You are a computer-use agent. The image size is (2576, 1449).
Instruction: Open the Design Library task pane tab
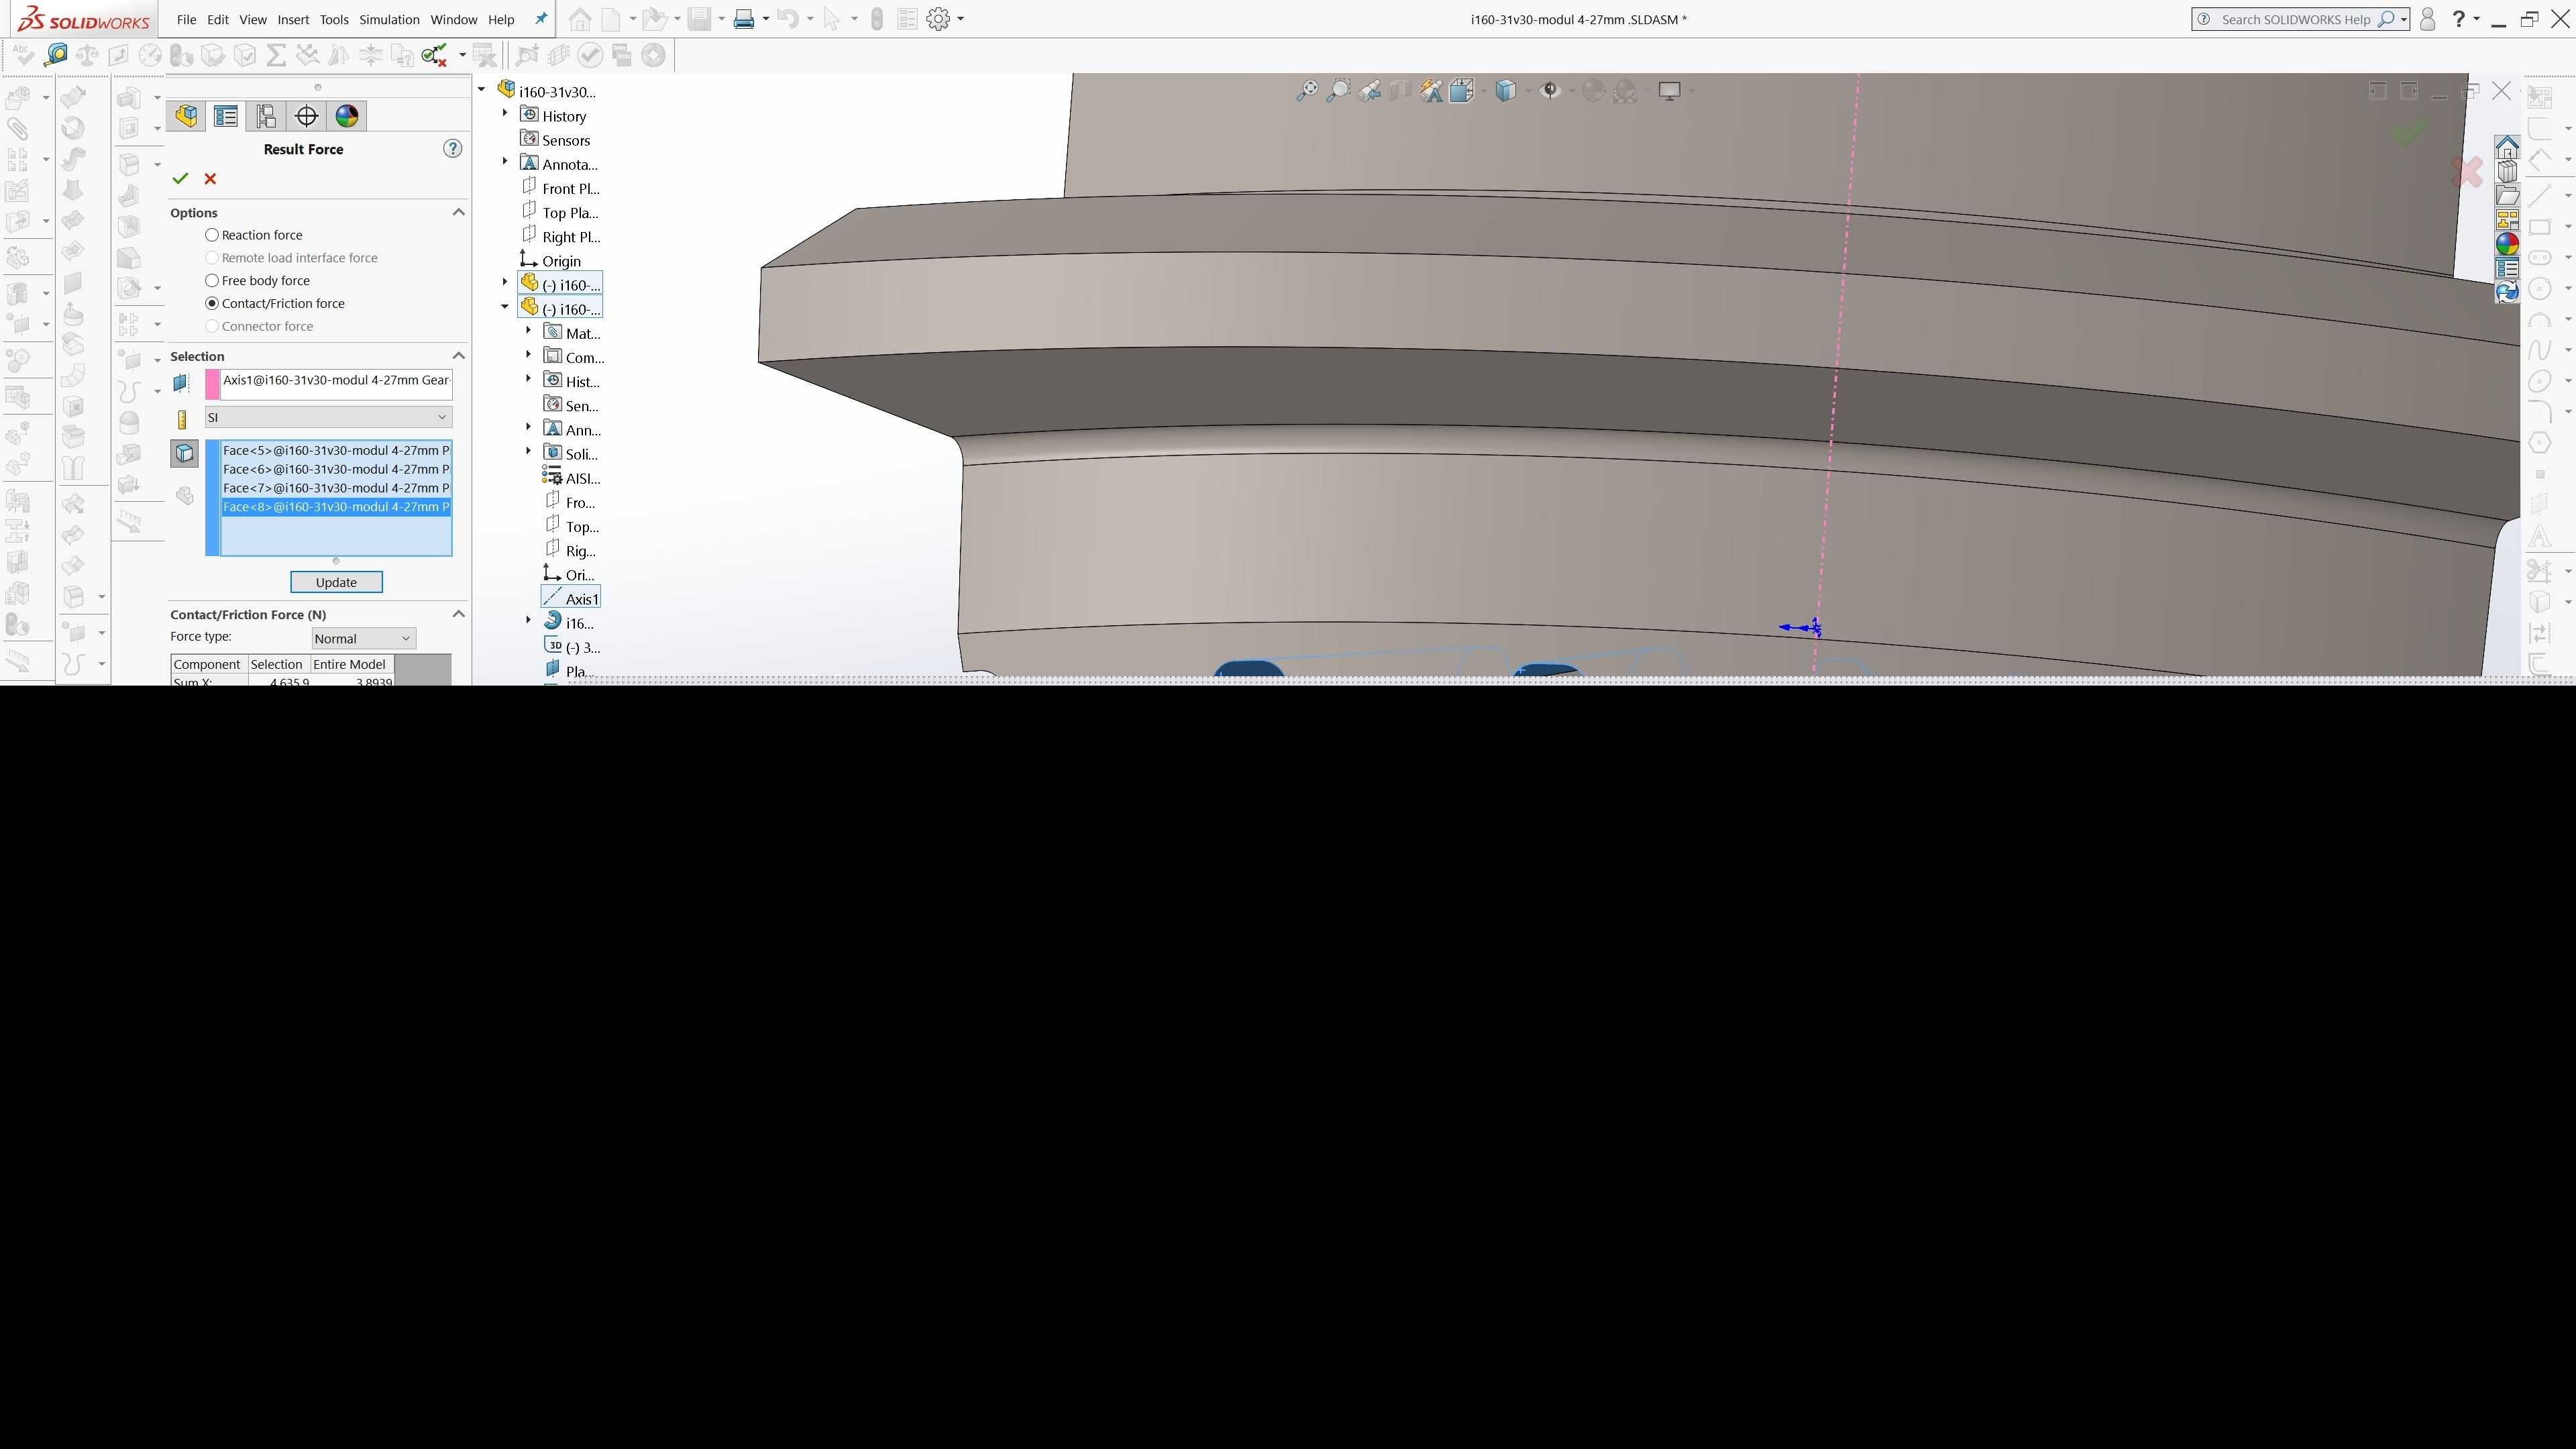click(x=2507, y=172)
